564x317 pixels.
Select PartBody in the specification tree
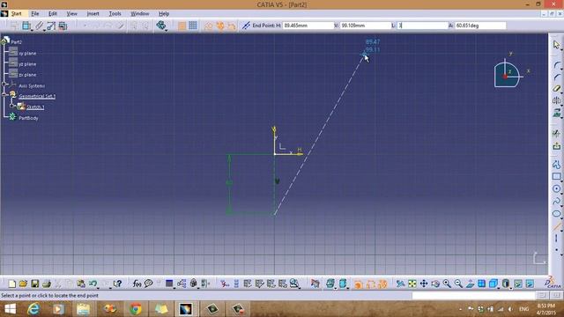[x=28, y=118]
